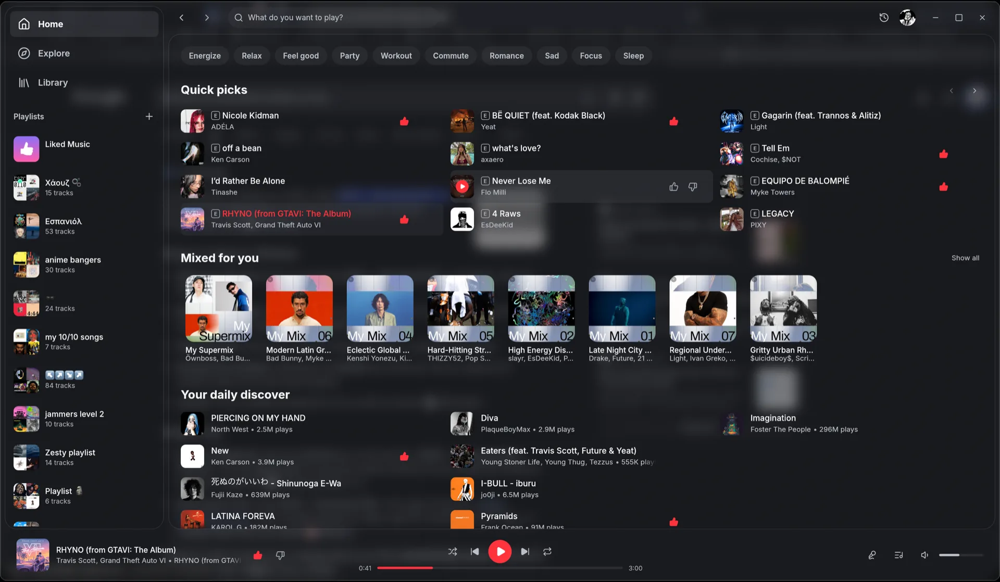Open the user profile avatar
1000x582 pixels.
click(x=907, y=18)
